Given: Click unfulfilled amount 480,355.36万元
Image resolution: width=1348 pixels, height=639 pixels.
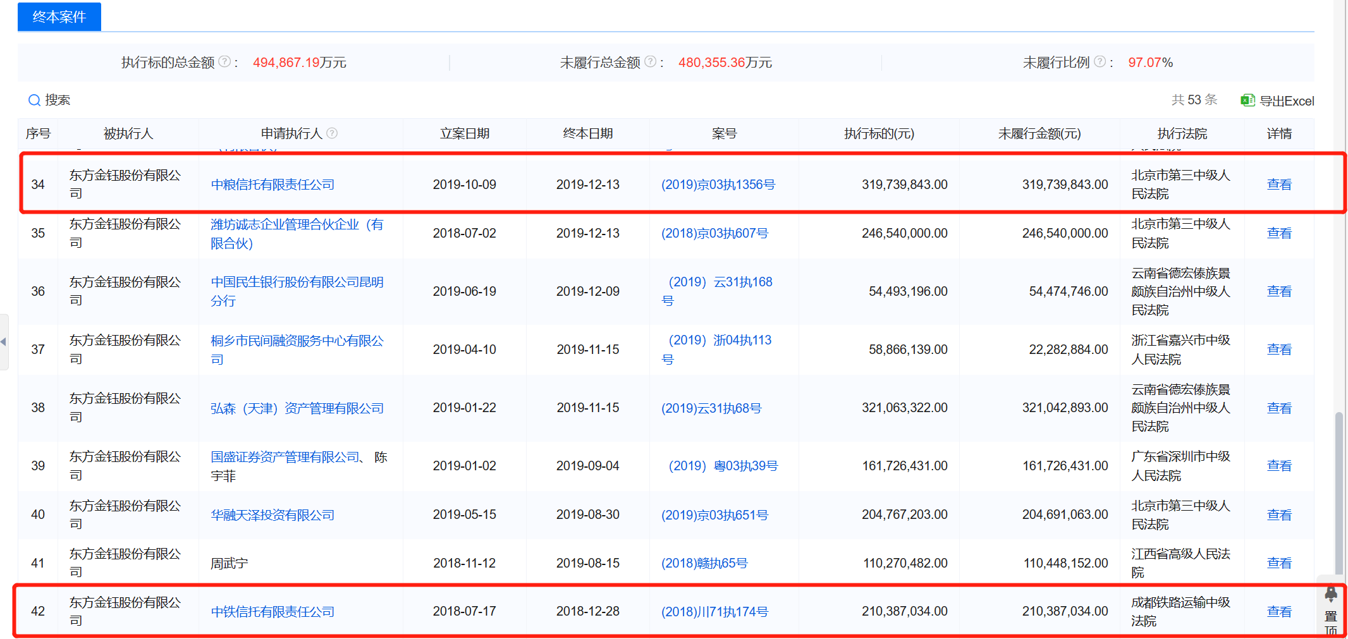Looking at the screenshot, I should click(725, 63).
